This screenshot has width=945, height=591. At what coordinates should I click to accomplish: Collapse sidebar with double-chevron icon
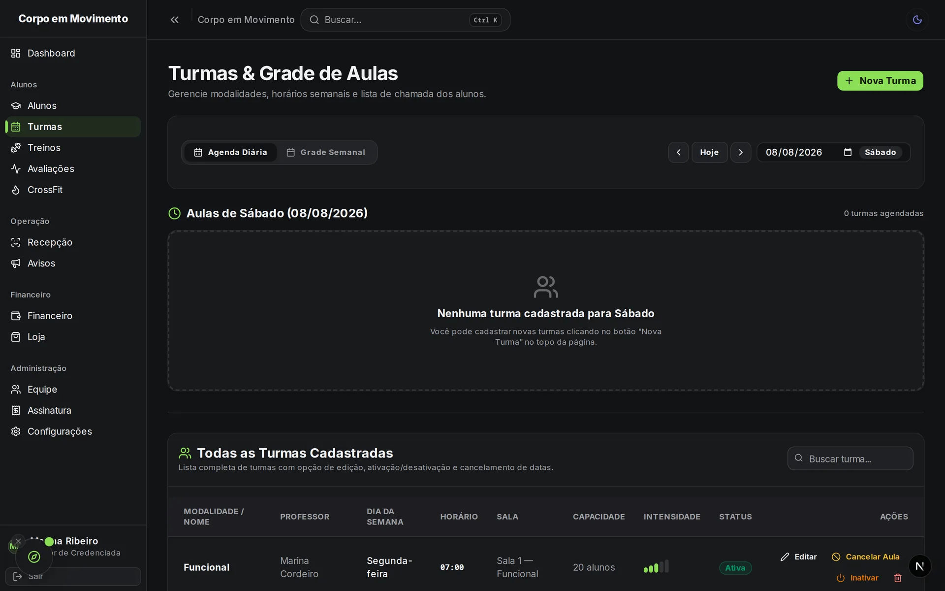(x=174, y=20)
